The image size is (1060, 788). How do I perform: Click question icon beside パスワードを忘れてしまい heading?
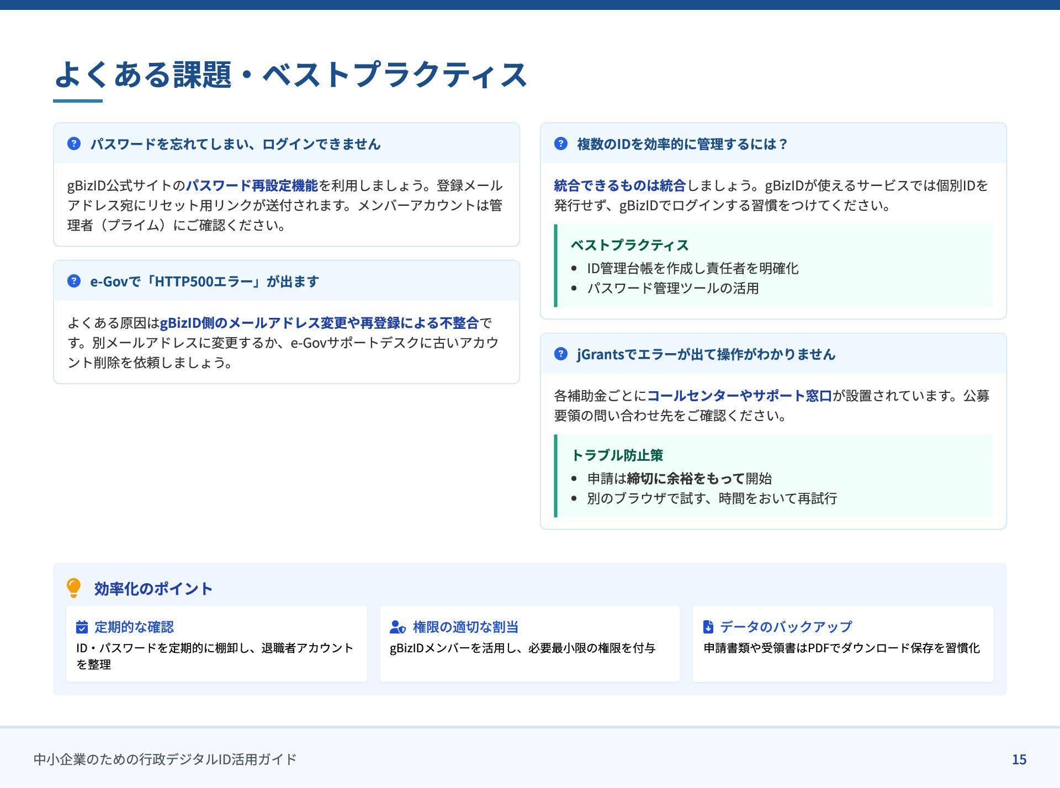click(74, 143)
